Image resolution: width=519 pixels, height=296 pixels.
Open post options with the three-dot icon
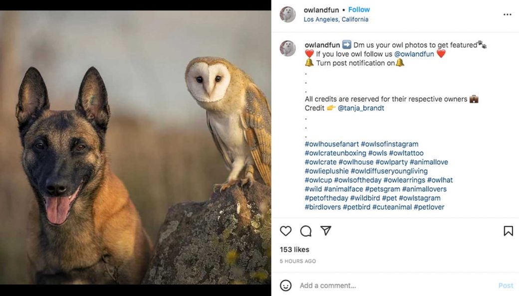pos(507,14)
